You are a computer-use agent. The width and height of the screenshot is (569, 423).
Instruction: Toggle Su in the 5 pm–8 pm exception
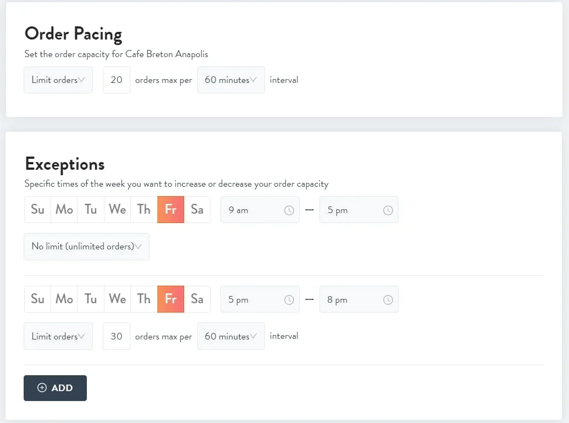[x=38, y=299]
